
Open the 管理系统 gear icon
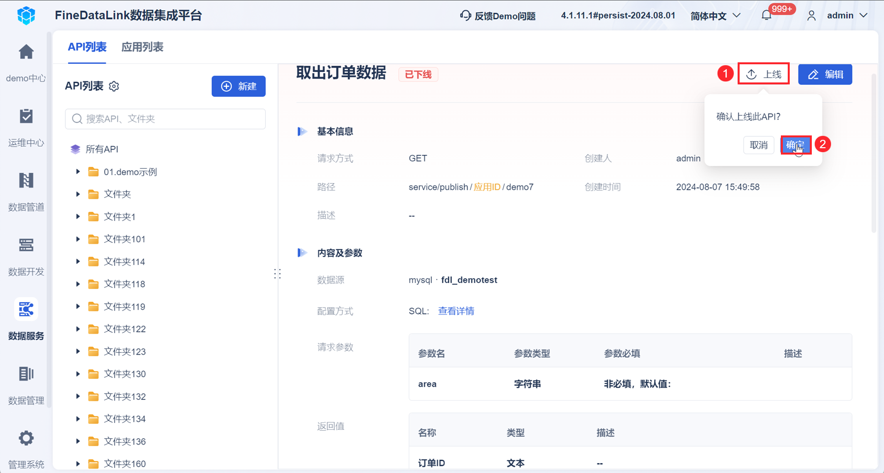26,438
